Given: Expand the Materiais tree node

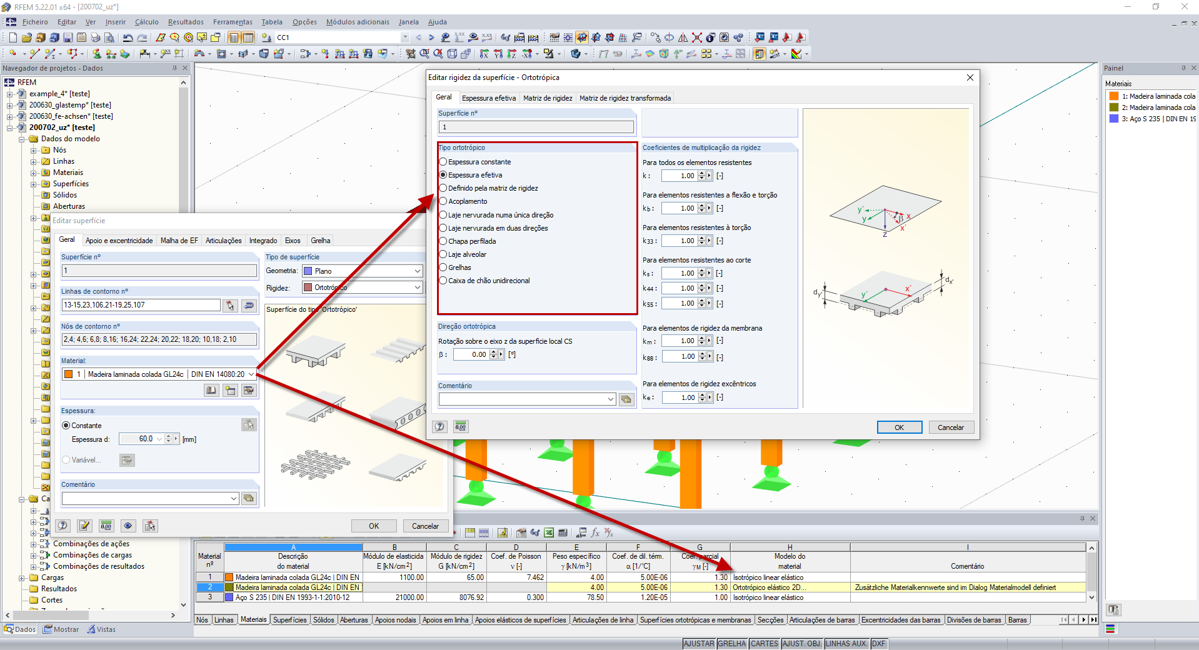Looking at the screenshot, I should [34, 172].
